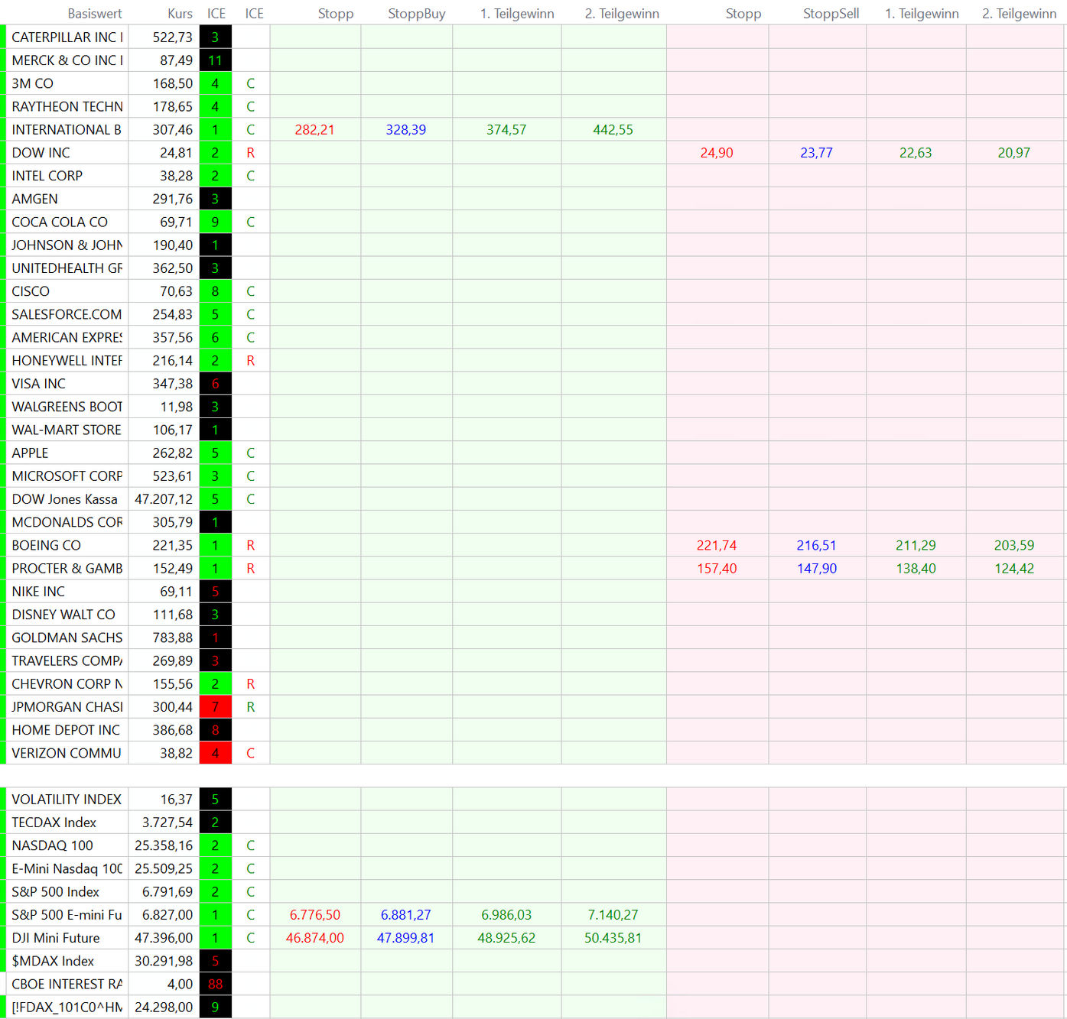
Task: Sort by the Kurs column header
Action: [x=180, y=14]
